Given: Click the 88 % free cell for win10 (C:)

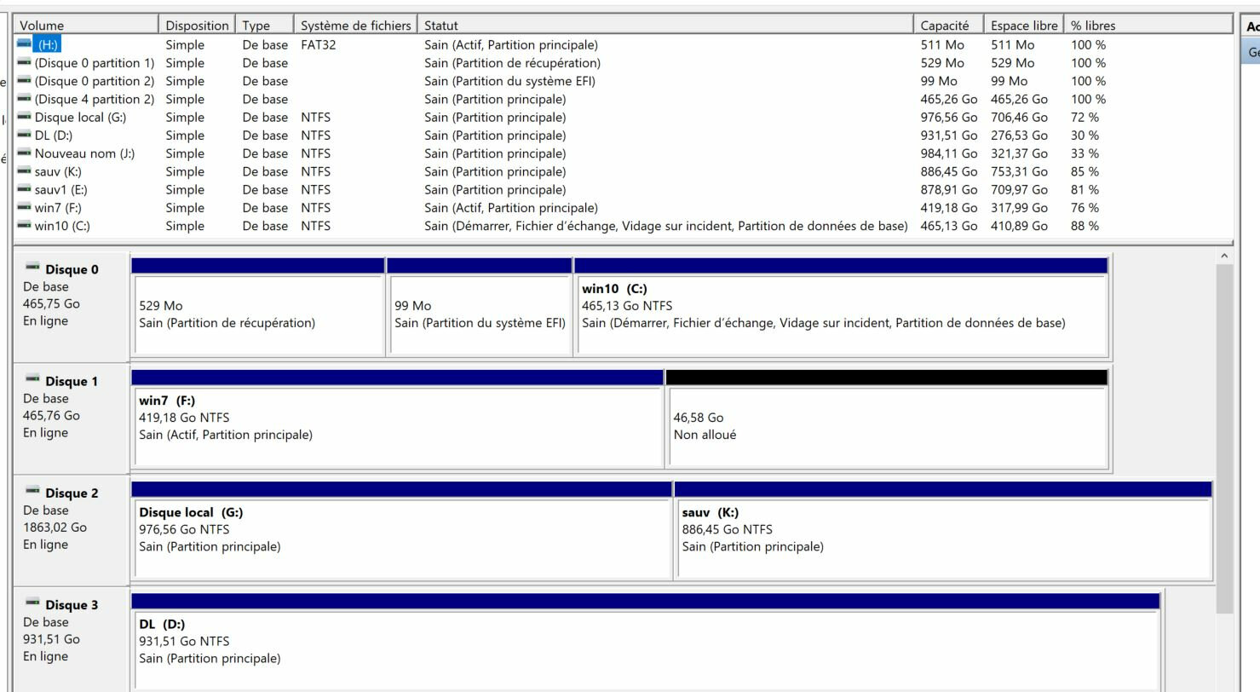Looking at the screenshot, I should click(x=1085, y=226).
